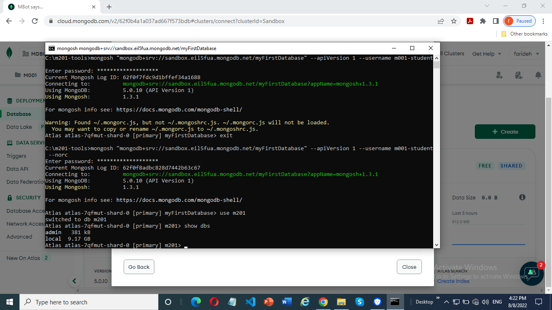The width and height of the screenshot is (552, 310).
Task: Click the mongosh terminal scrollbar down arrow
Action: (x=436, y=245)
